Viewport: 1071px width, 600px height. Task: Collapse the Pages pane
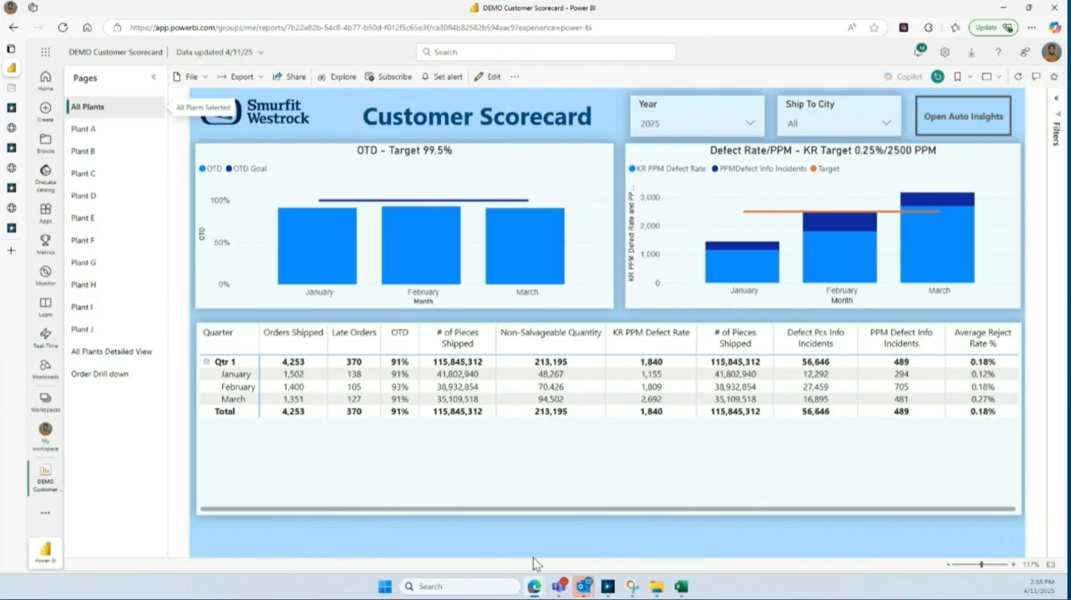click(x=154, y=78)
